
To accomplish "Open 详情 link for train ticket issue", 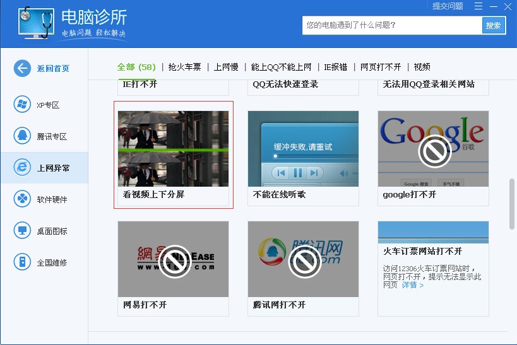I will pyautogui.click(x=413, y=285).
